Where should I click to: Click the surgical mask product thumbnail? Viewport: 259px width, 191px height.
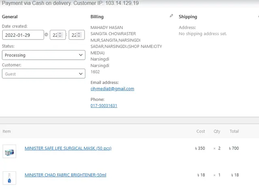(9, 151)
